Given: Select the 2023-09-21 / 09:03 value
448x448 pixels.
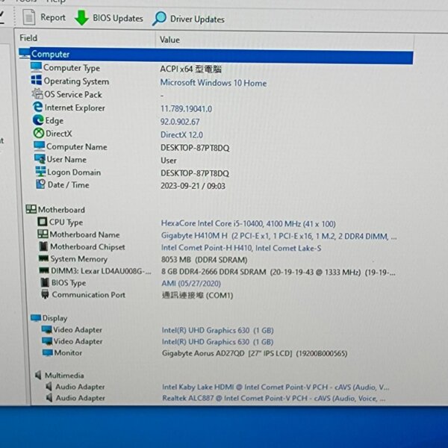Looking at the screenshot, I should click(x=193, y=186).
